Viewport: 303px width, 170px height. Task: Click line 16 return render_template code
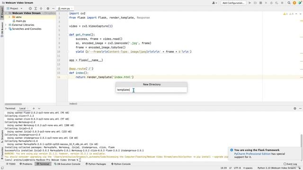tap(104, 77)
